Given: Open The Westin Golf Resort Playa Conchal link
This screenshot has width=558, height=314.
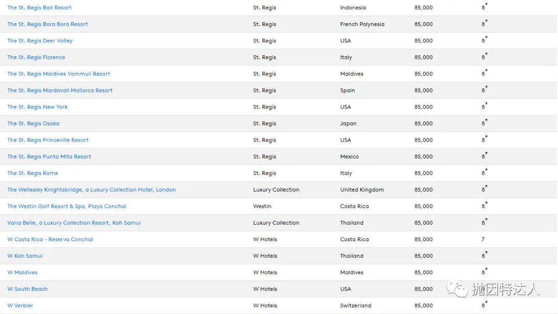Looking at the screenshot, I should (x=67, y=206).
